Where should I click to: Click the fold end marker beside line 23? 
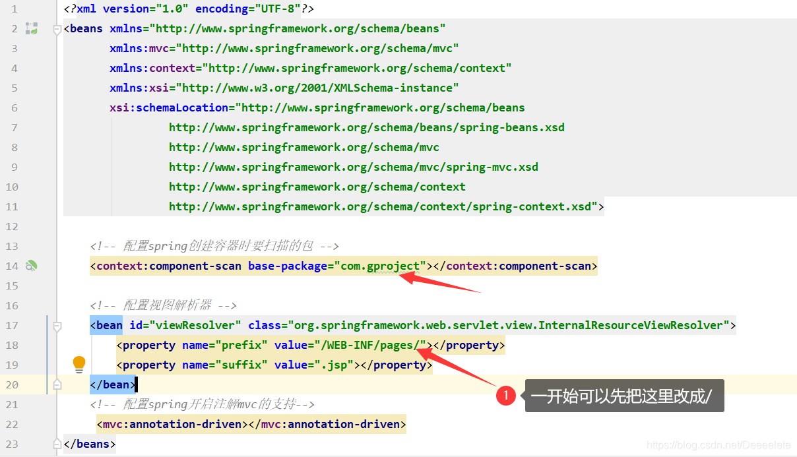tap(57, 443)
